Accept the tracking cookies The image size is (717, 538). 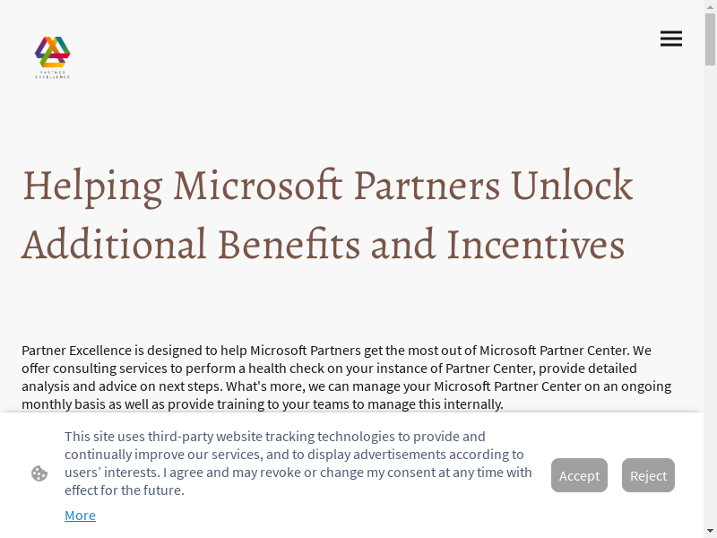(579, 475)
